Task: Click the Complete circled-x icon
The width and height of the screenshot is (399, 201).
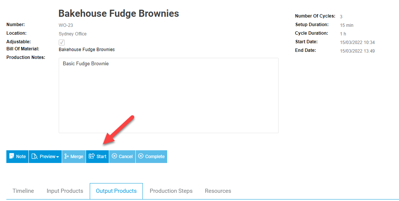Action: coord(141,156)
